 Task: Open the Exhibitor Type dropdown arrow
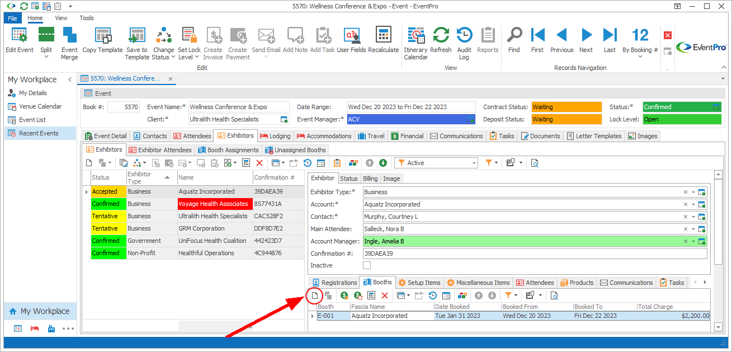(693, 192)
